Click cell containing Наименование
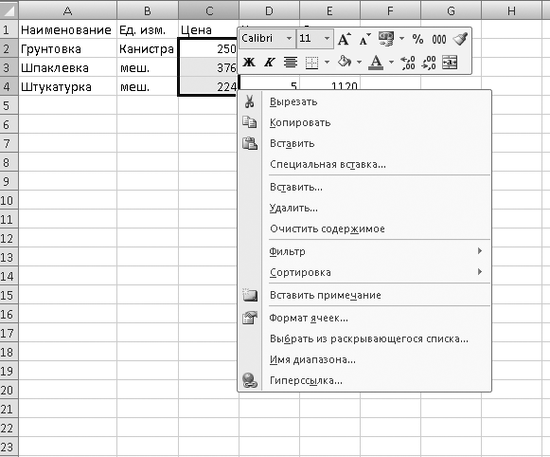550x457 pixels. 68,29
